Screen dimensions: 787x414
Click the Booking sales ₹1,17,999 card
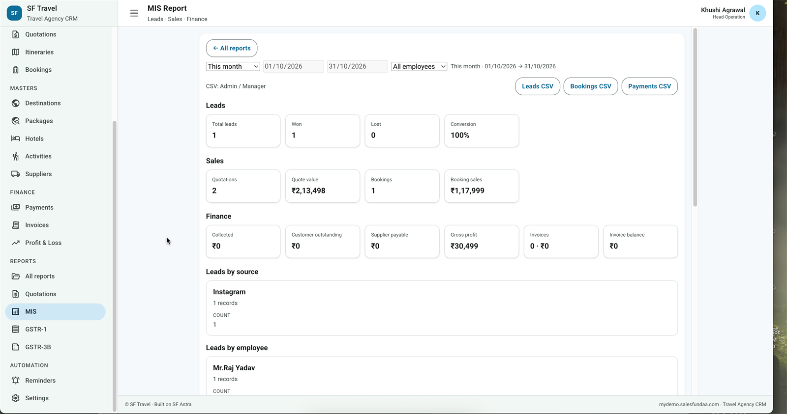[x=482, y=186]
